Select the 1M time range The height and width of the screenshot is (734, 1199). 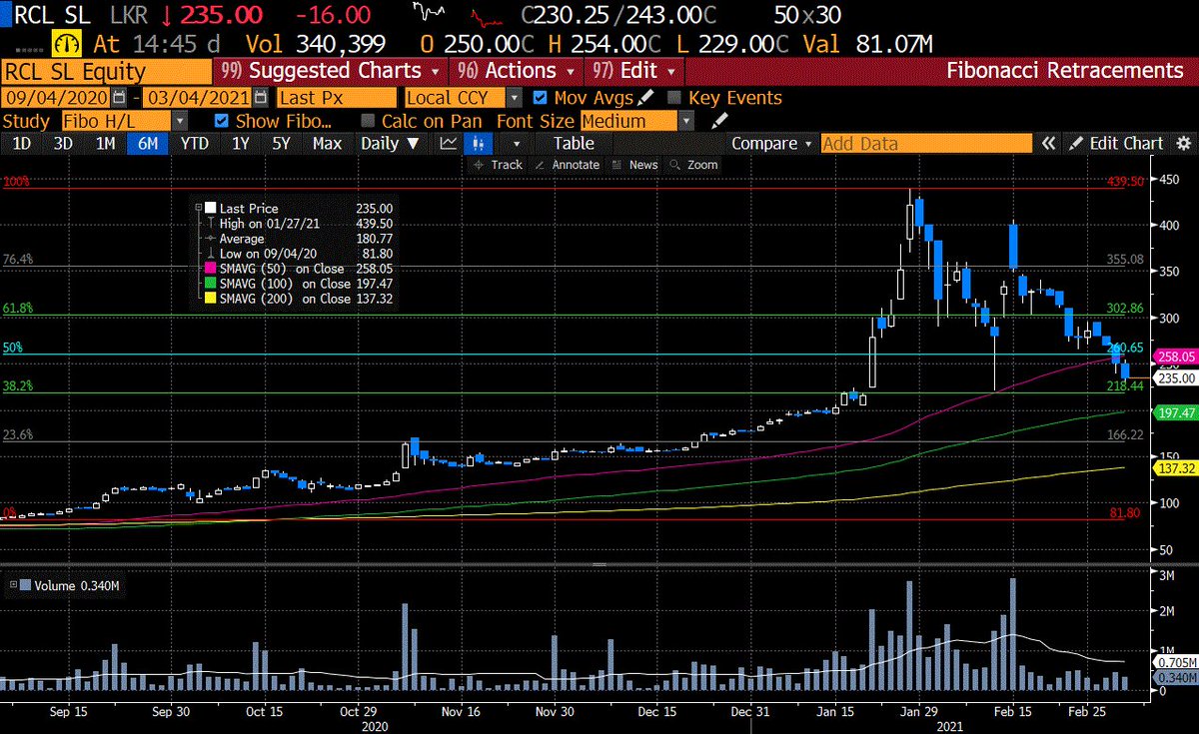coord(106,144)
